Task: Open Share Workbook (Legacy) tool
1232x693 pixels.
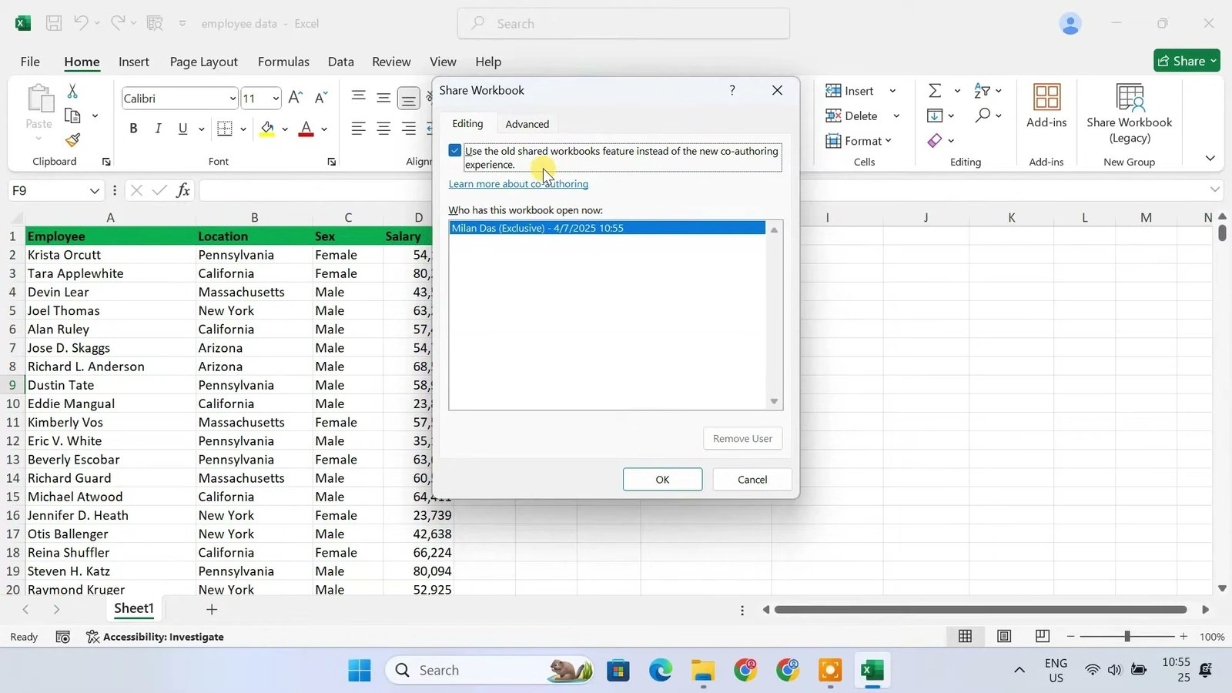Action: (x=1129, y=114)
